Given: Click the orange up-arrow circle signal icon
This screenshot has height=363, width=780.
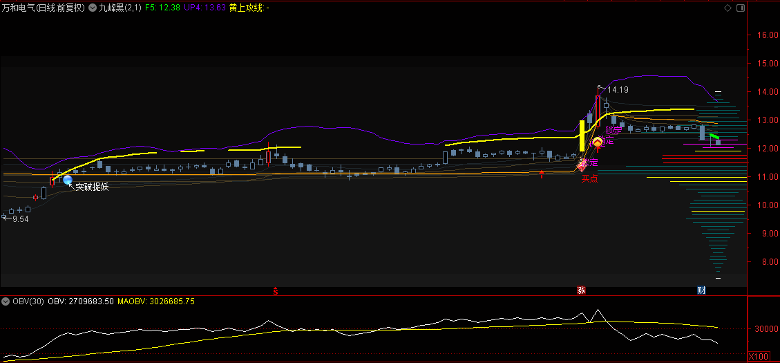Looking at the screenshot, I should [x=598, y=142].
